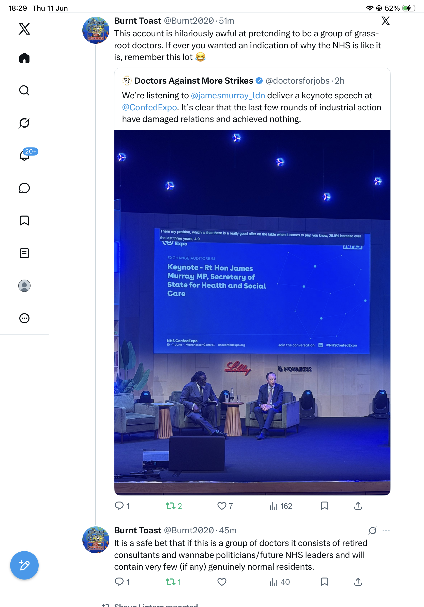The image size is (424, 607).
Task: Open Search using the magnifier icon
Action: click(x=24, y=90)
